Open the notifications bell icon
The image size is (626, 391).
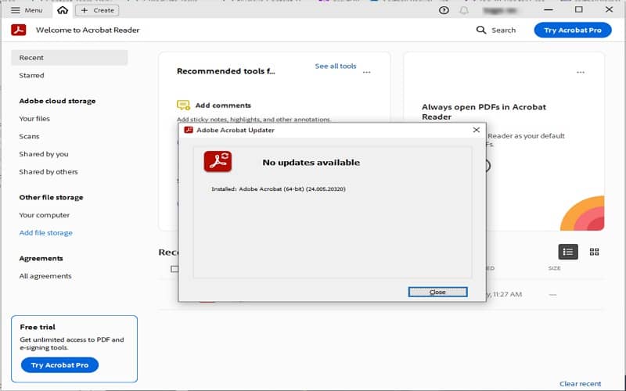click(x=464, y=10)
